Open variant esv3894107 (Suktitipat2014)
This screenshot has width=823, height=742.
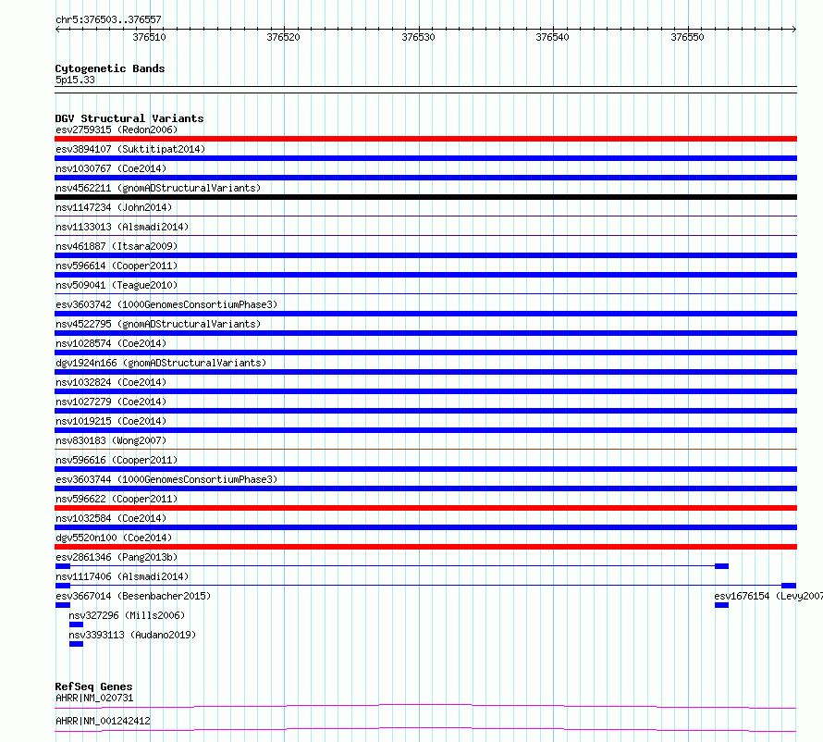coord(130,149)
